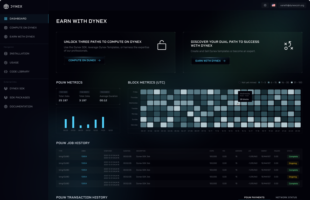The width and height of the screenshot is (310, 200).
Task: Click the Average Duration value '00:12'
Action: coord(104,101)
